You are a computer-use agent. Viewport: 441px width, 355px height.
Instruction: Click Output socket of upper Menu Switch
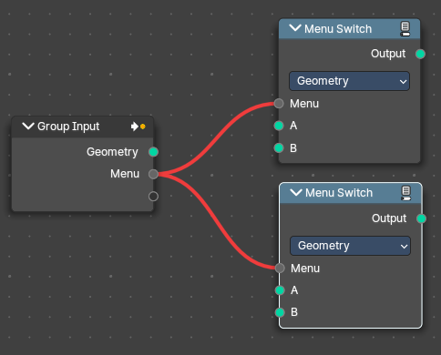420,54
